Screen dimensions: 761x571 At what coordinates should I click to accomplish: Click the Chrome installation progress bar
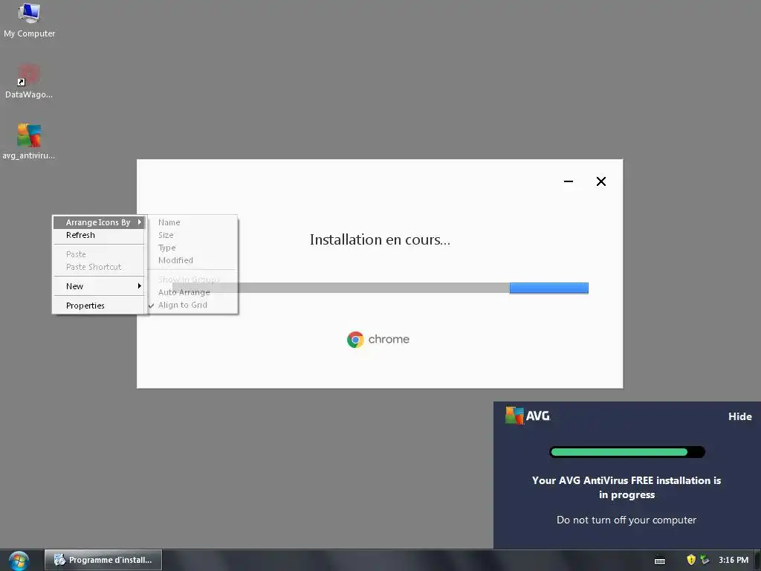coord(380,288)
